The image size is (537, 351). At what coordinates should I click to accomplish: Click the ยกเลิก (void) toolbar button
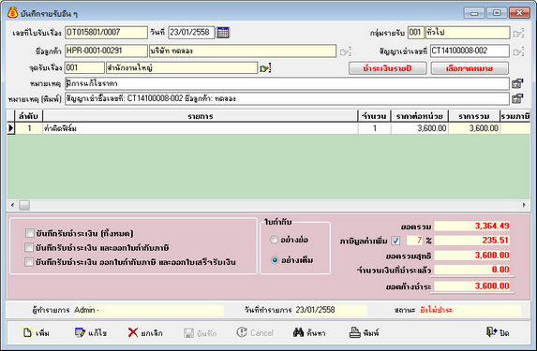tap(145, 332)
